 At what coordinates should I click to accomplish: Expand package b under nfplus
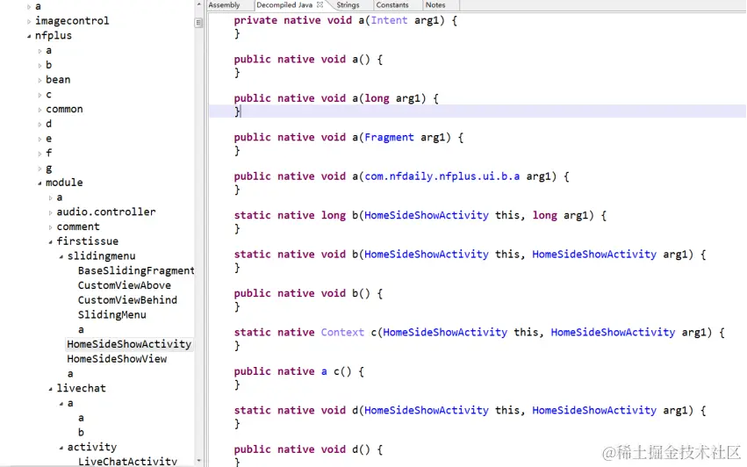point(40,65)
